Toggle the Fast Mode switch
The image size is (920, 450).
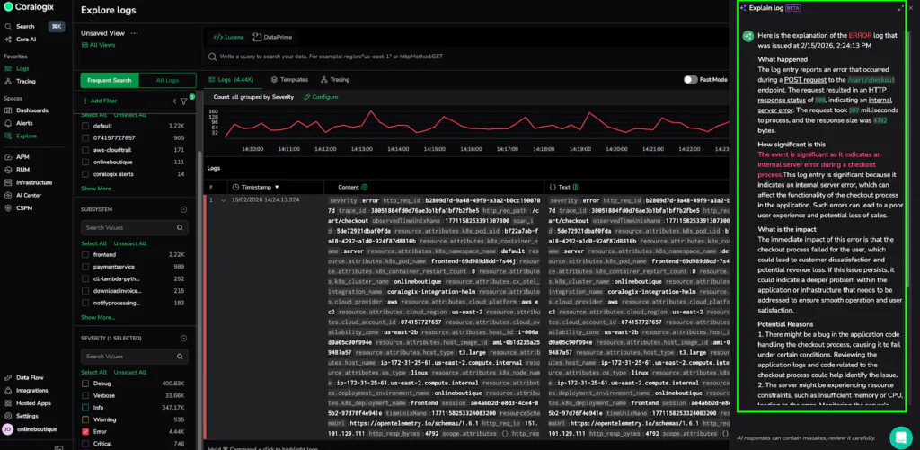(690, 79)
